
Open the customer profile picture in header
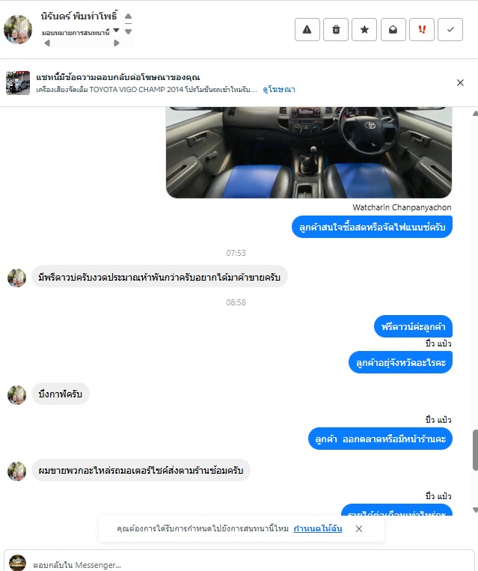18,29
